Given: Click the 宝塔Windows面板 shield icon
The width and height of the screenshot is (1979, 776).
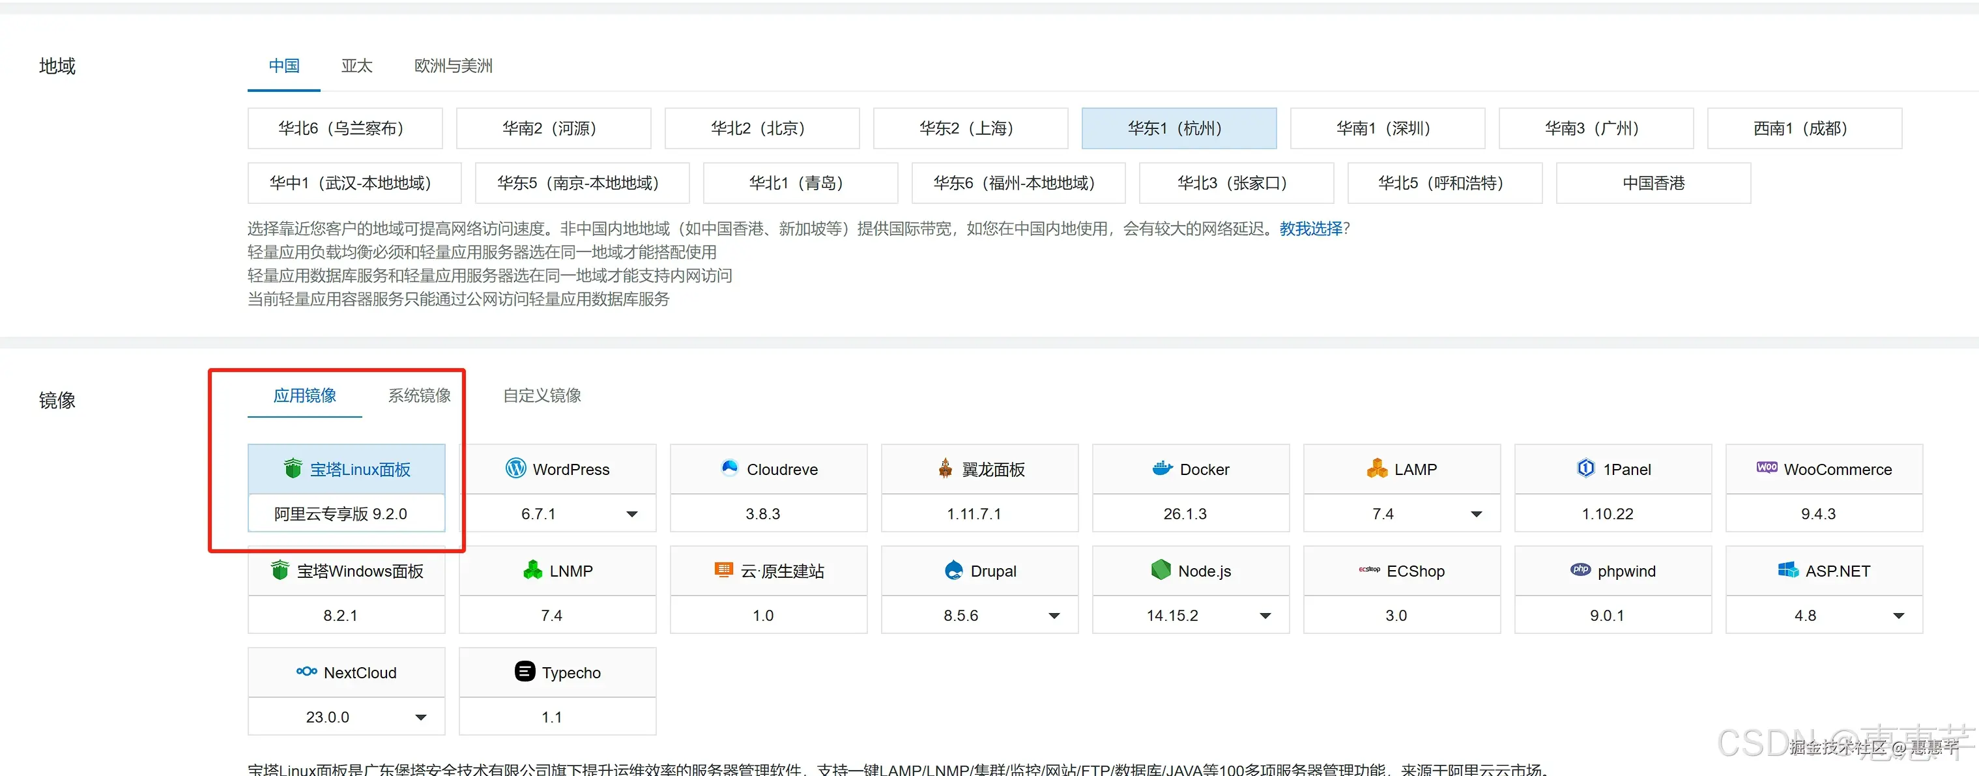Looking at the screenshot, I should 280,570.
